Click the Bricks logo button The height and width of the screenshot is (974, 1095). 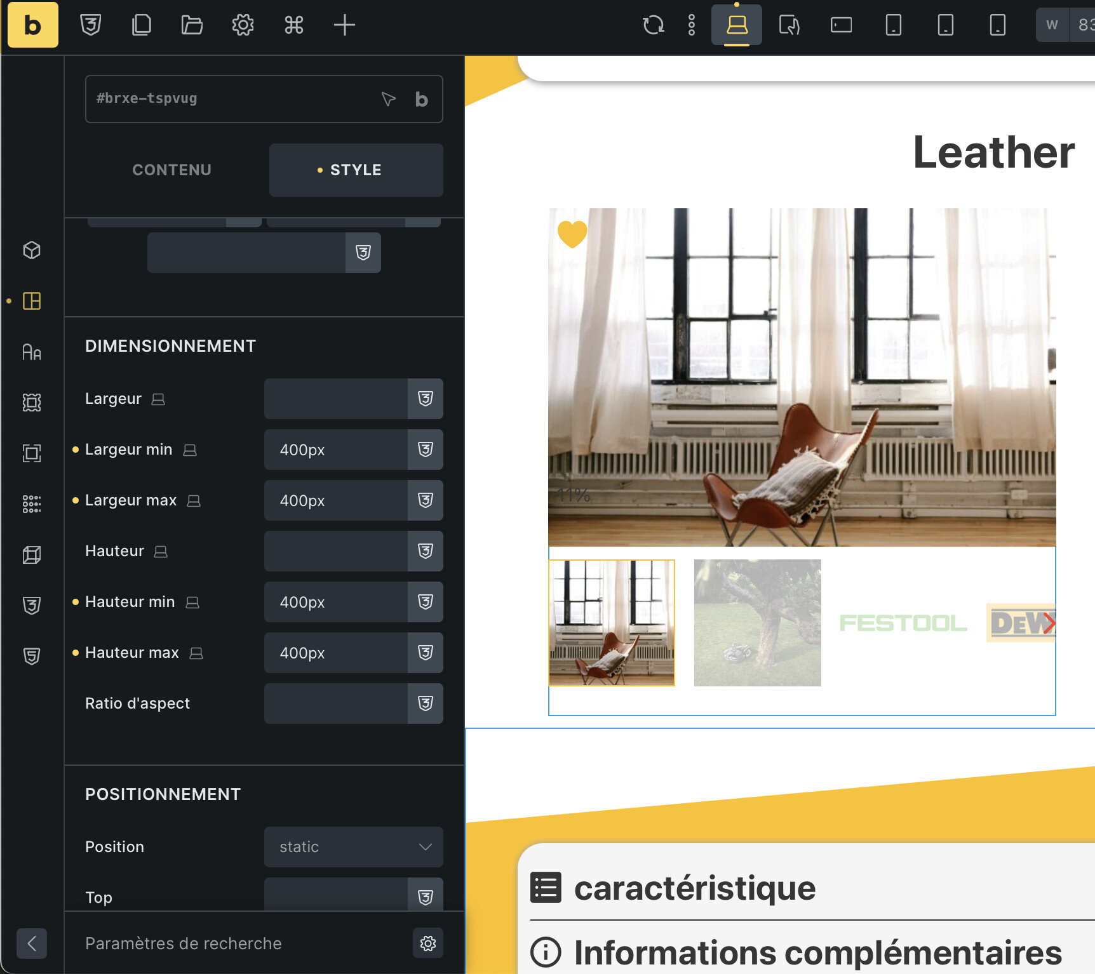(x=33, y=25)
